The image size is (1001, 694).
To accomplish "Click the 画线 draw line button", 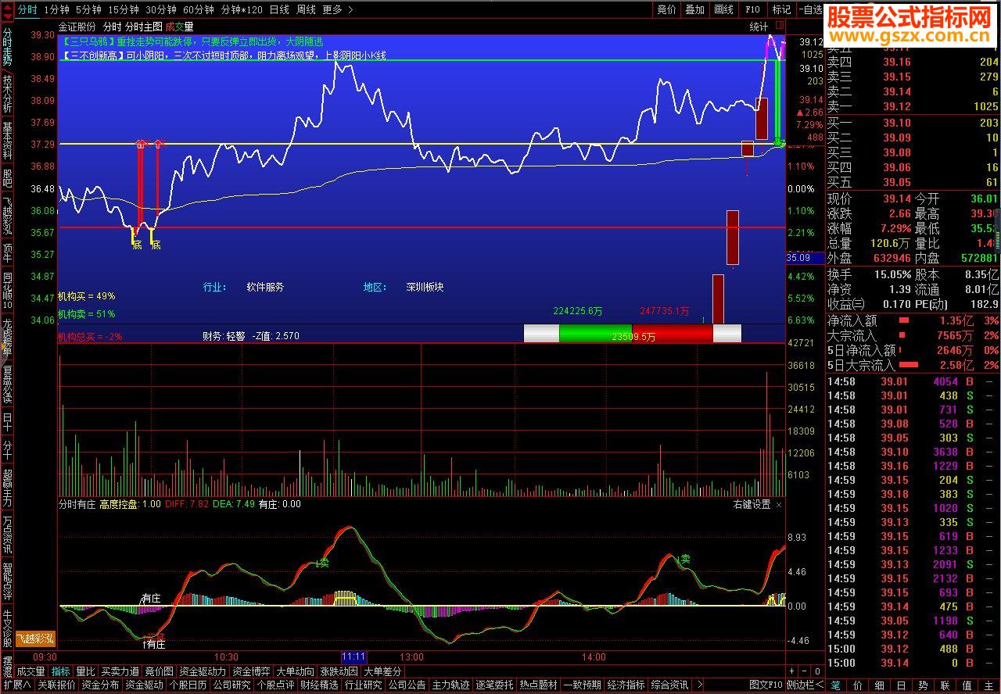I will (723, 9).
